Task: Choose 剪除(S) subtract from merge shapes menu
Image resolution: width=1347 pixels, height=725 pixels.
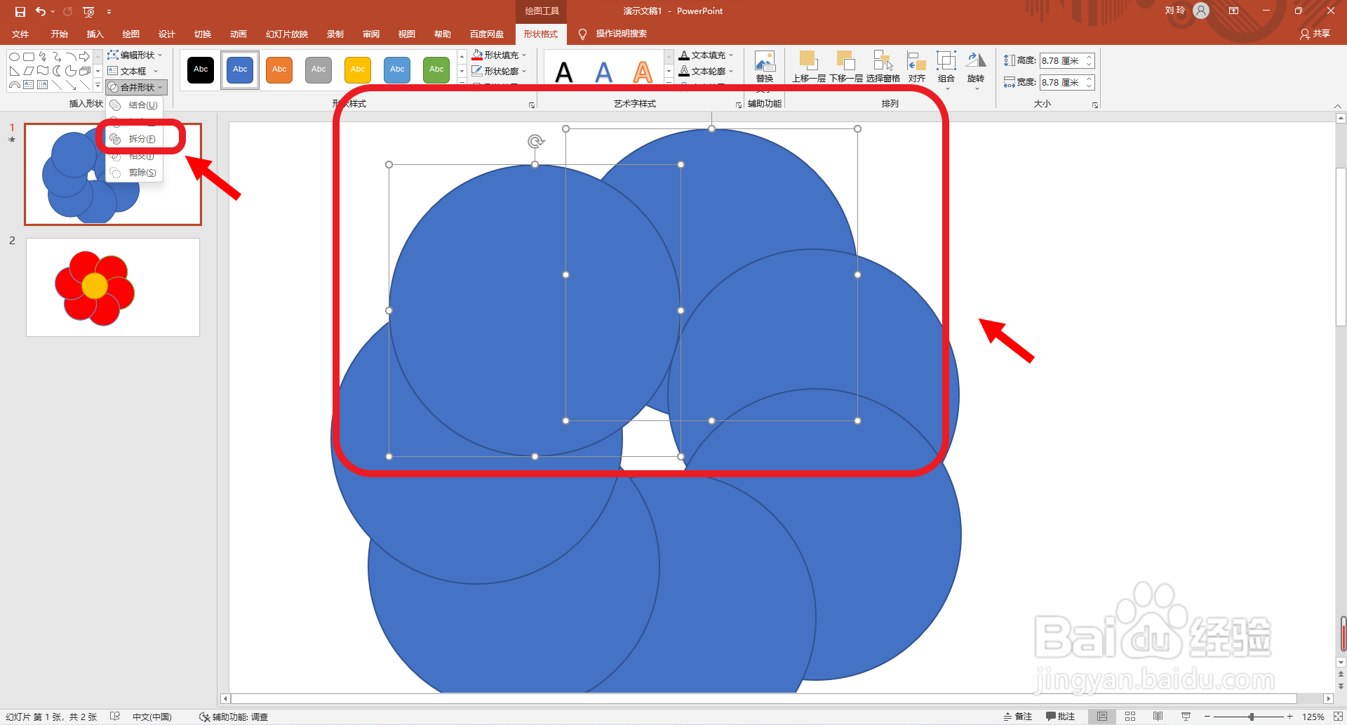Action: coord(135,173)
